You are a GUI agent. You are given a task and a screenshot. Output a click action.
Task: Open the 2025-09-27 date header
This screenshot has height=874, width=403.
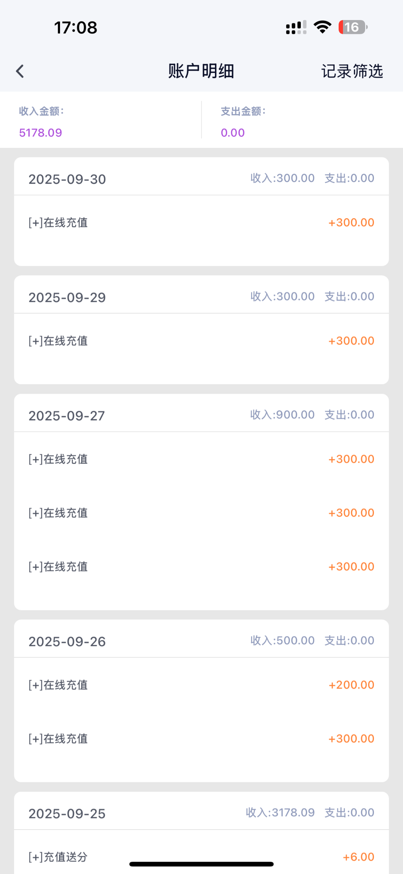67,416
